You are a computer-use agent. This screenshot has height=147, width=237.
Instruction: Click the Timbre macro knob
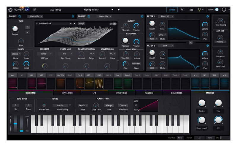[202, 103]
